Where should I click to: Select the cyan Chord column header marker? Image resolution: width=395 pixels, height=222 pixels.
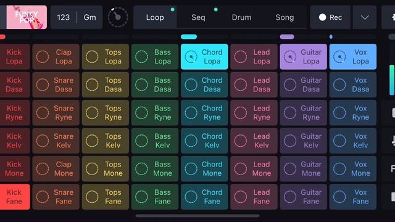189,37
